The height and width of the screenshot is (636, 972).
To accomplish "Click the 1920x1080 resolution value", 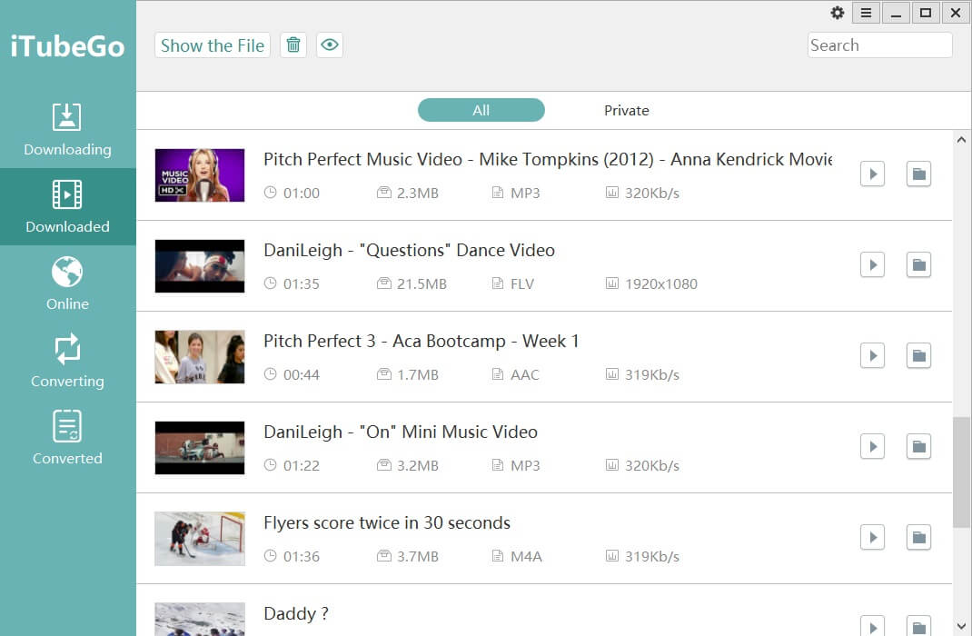I will point(660,283).
